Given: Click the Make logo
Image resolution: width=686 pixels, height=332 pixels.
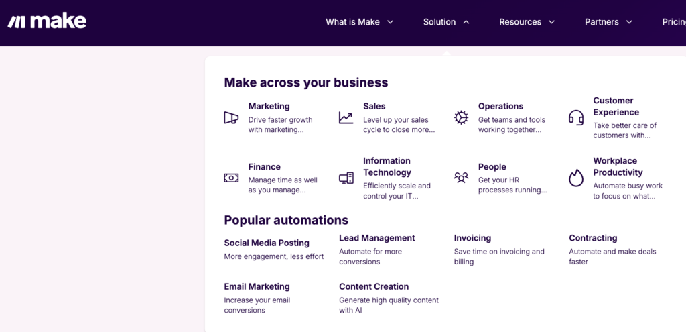Looking at the screenshot, I should point(47,21).
